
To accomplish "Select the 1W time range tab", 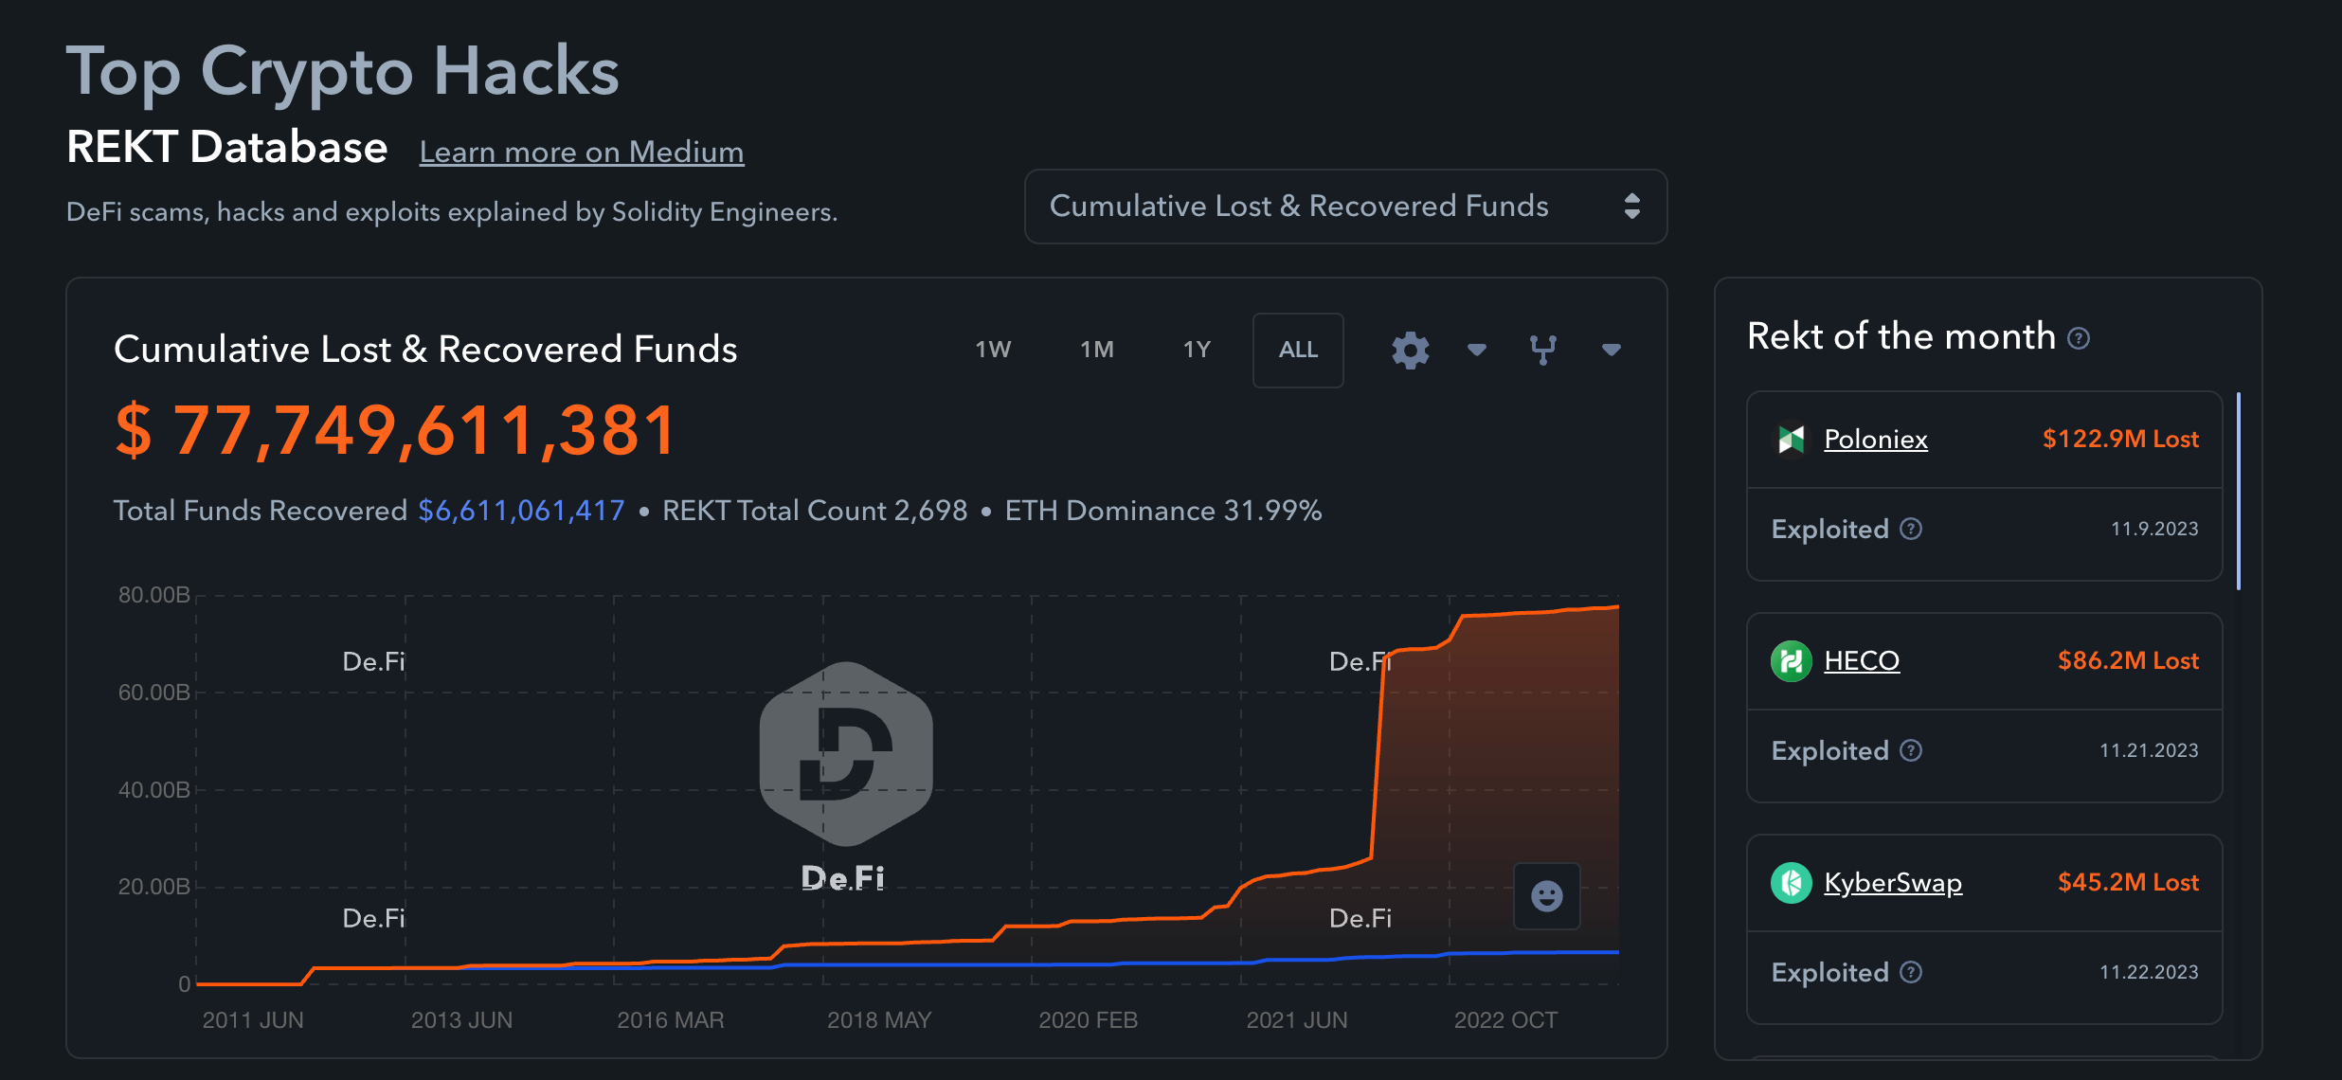I will (x=993, y=350).
